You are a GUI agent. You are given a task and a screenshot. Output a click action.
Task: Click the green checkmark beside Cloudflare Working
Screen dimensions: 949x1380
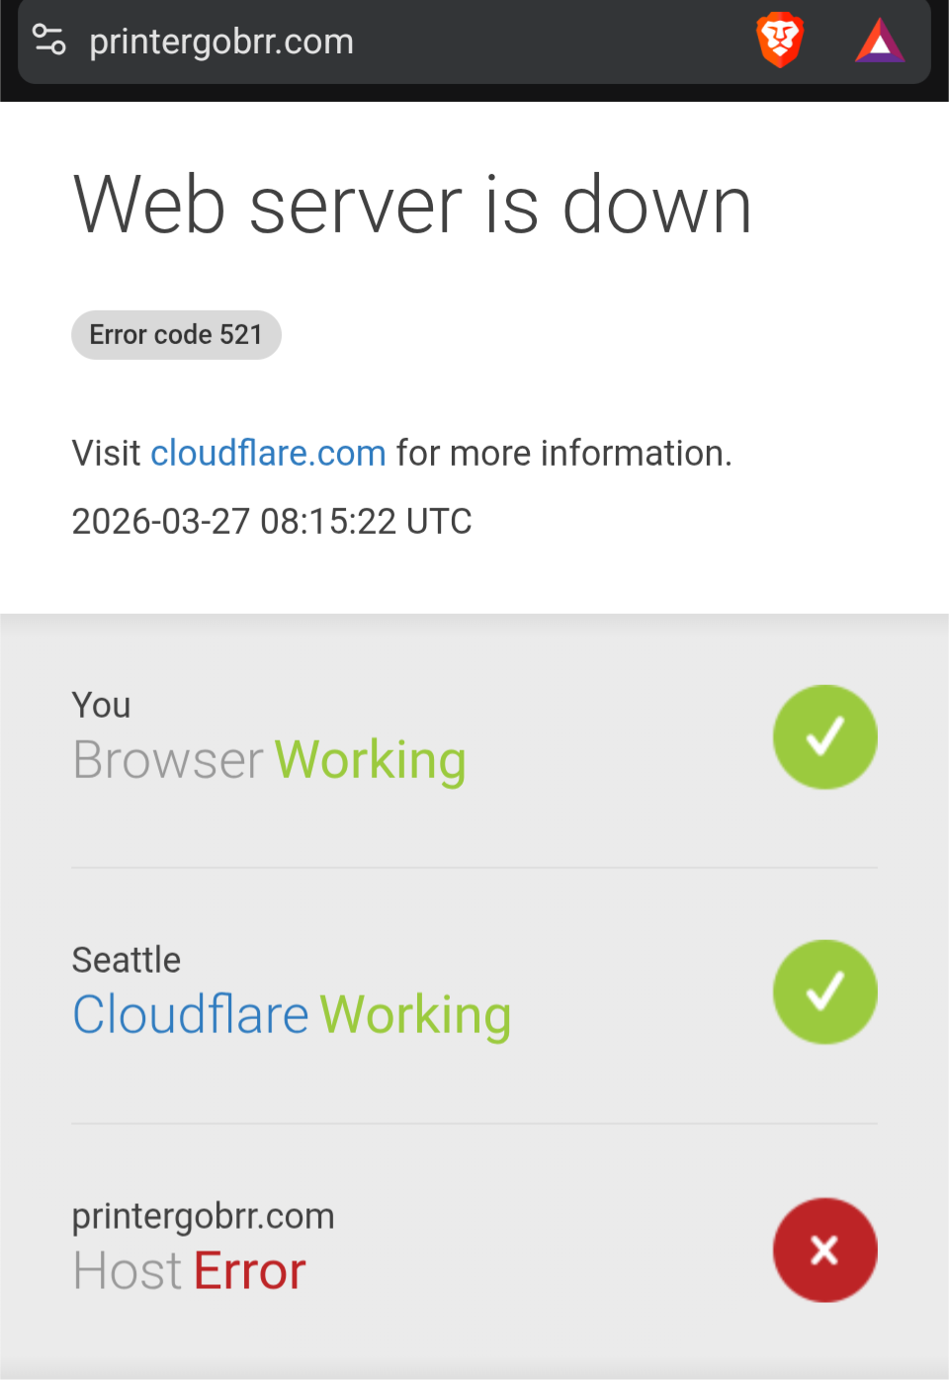click(824, 992)
